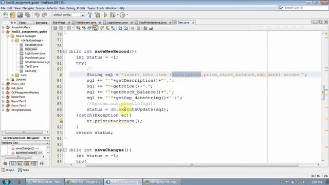Open the Output window button
329x185 pixels.
[8, 170]
